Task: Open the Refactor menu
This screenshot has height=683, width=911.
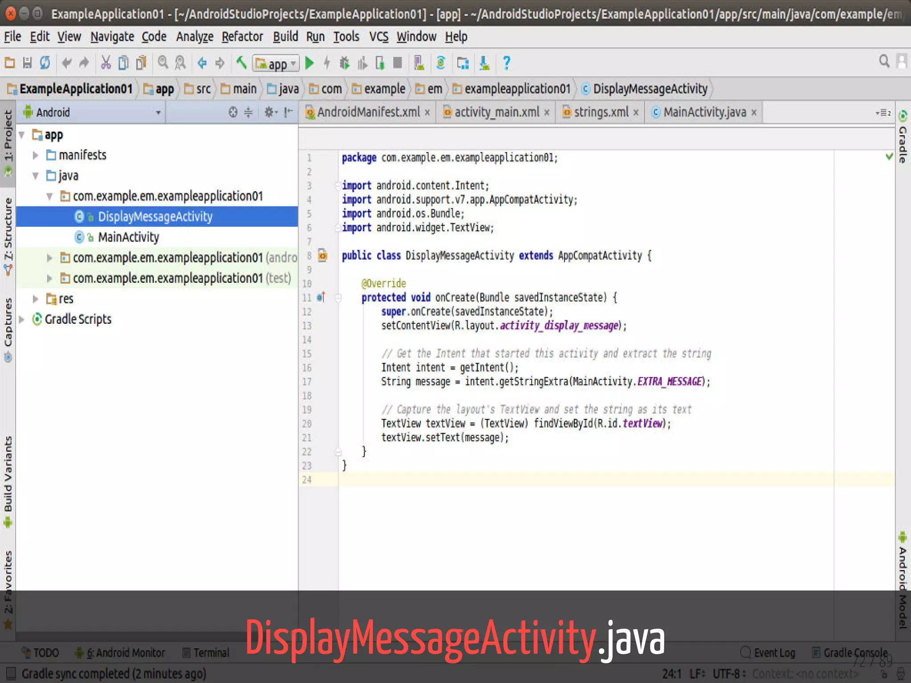Action: click(242, 36)
